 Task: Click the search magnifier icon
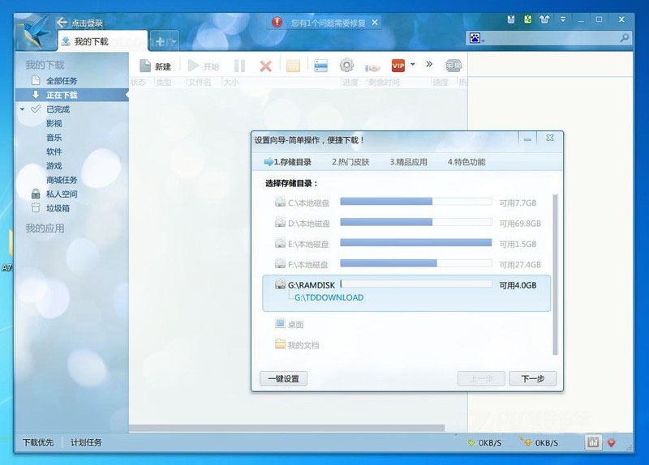(x=625, y=38)
